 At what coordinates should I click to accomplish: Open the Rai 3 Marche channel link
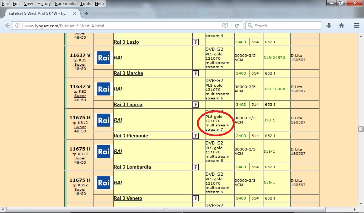(128, 73)
